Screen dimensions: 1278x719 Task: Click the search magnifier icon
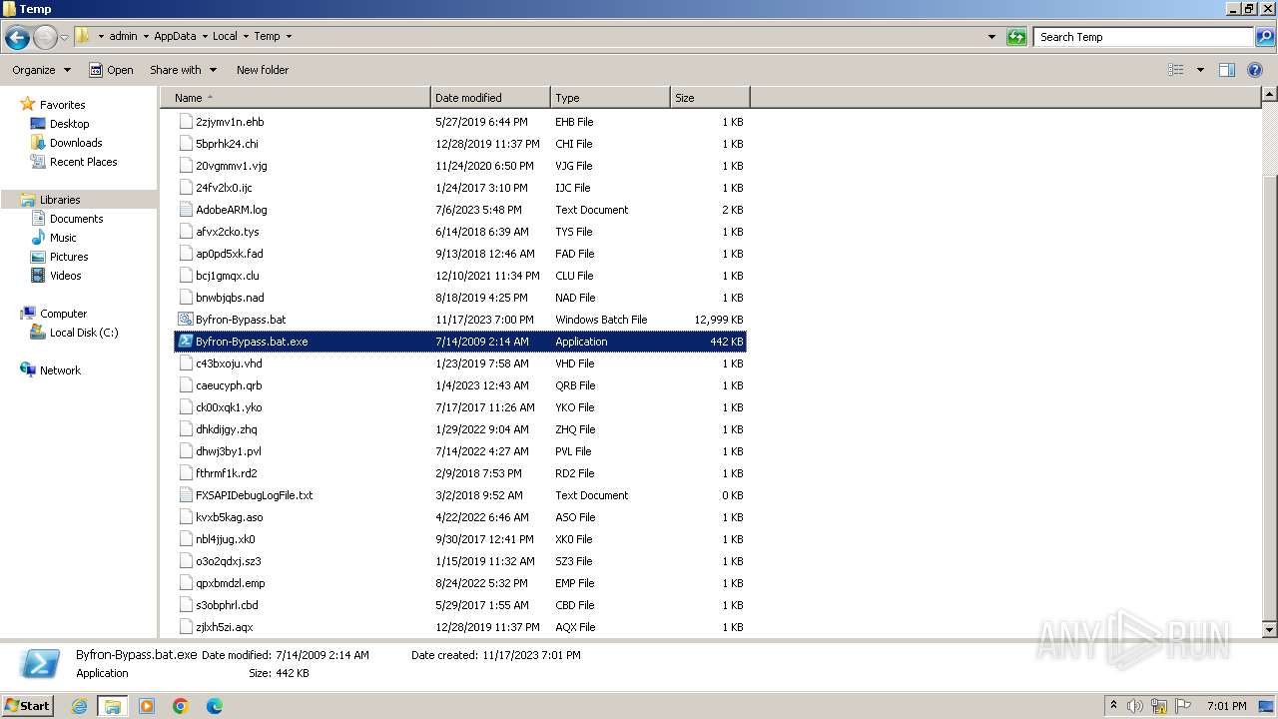point(1264,37)
